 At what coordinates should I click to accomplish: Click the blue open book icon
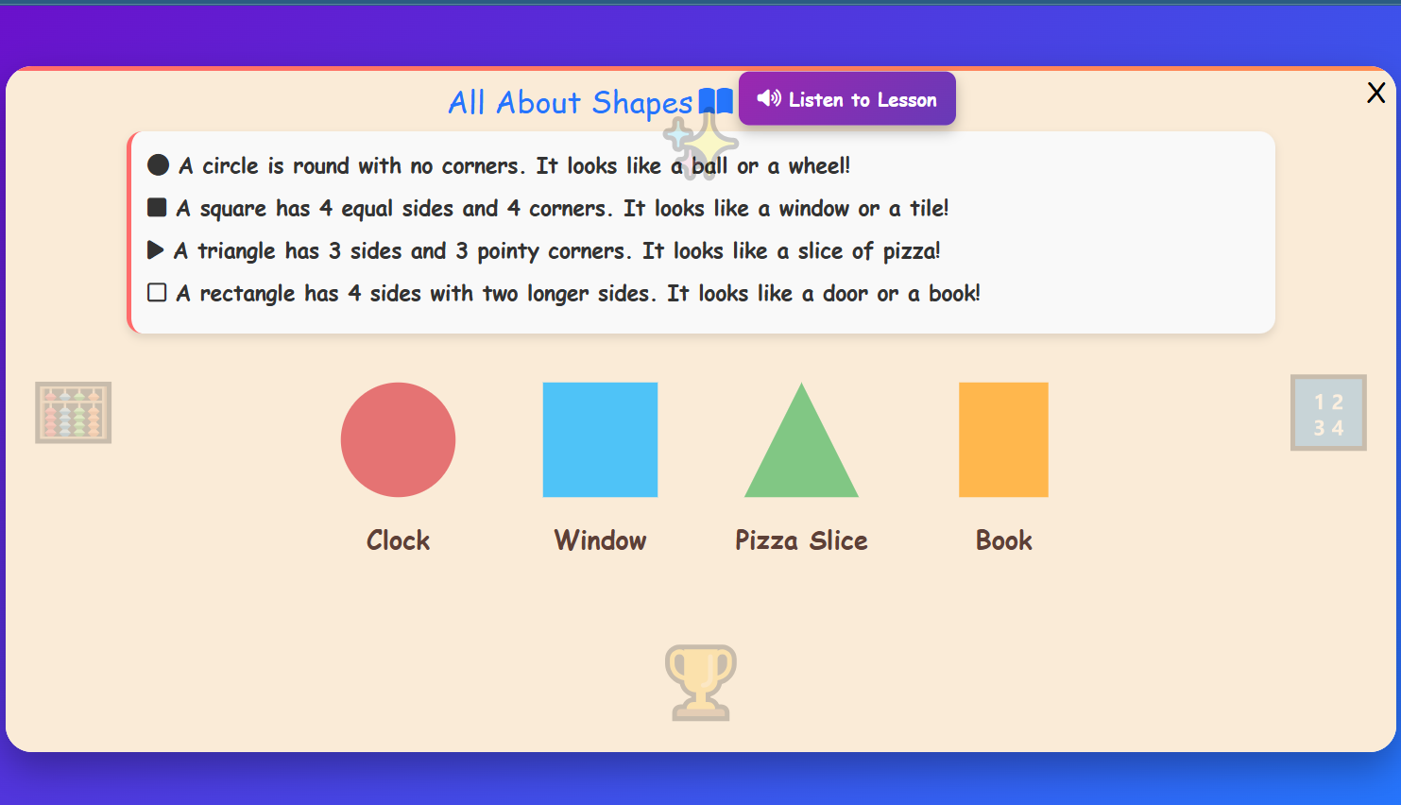coord(715,101)
